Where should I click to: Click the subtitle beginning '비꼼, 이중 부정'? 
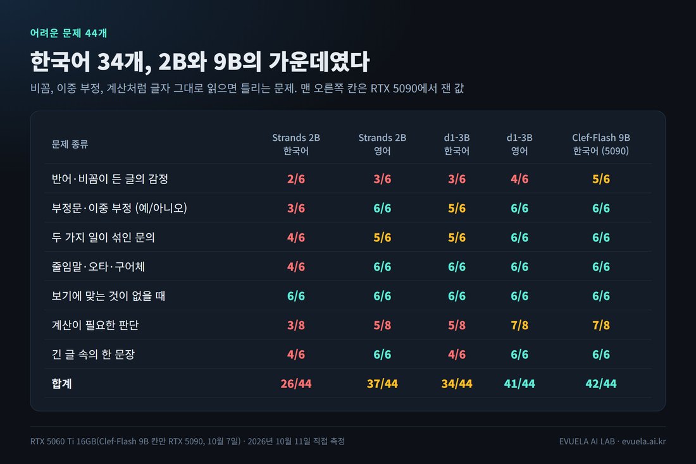click(247, 89)
